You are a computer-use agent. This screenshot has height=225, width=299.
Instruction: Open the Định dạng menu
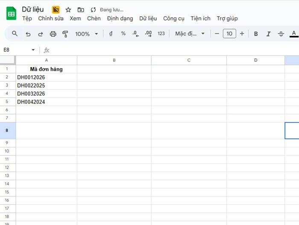pos(120,18)
